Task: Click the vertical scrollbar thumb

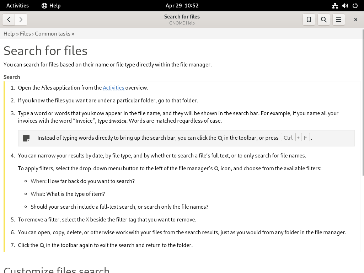Action: point(363,102)
